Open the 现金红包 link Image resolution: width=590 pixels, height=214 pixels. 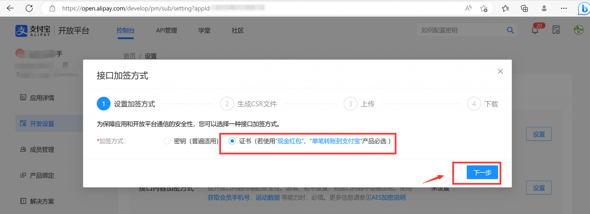tap(289, 141)
